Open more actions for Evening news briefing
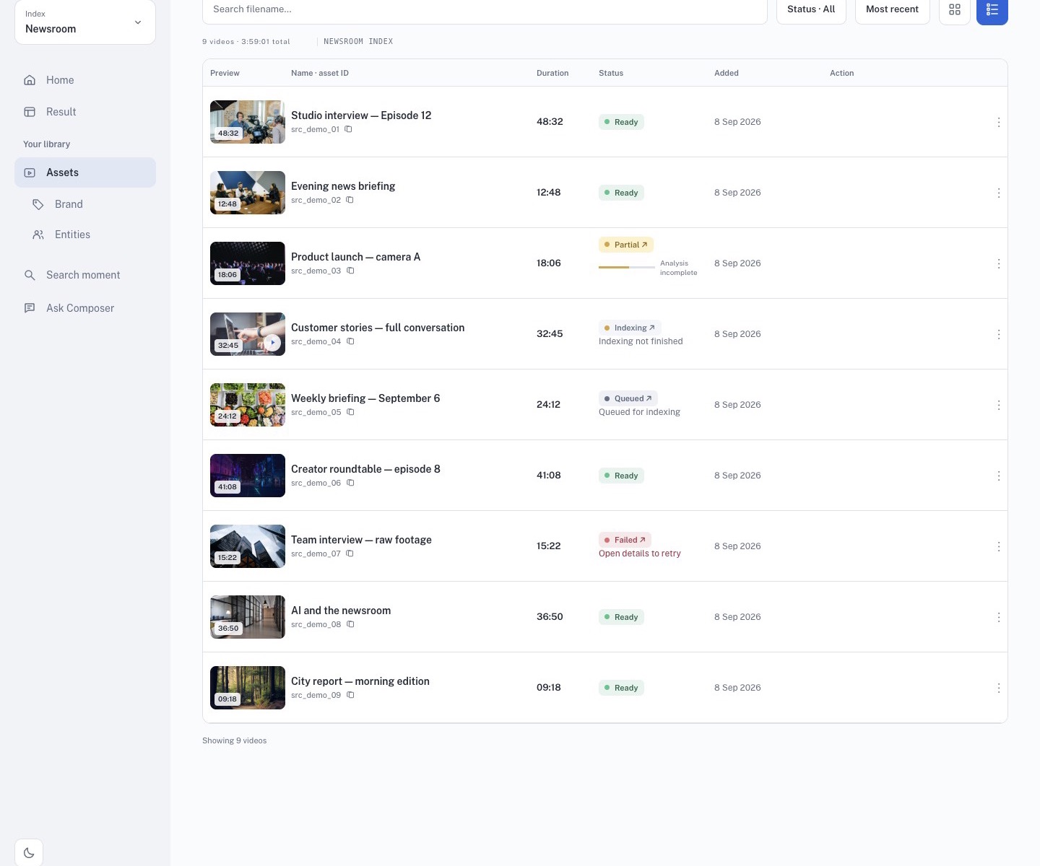 tap(999, 193)
